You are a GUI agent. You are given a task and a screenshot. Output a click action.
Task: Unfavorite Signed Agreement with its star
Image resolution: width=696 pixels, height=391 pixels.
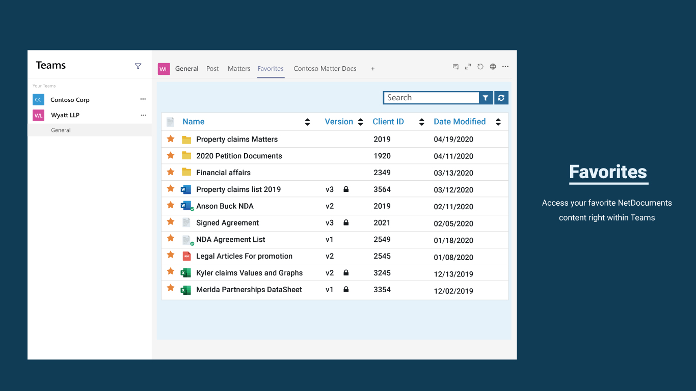tap(171, 222)
